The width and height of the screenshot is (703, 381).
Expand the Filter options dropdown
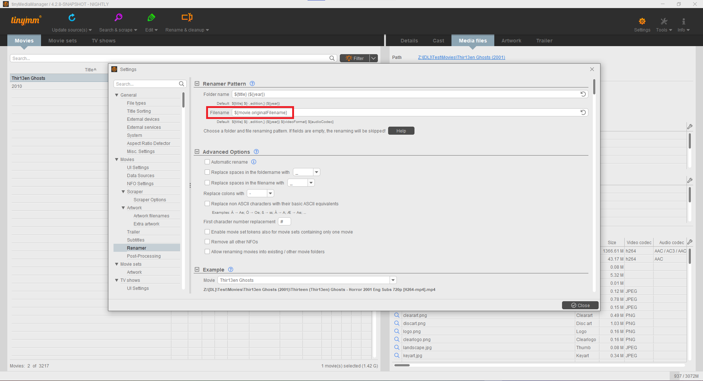[373, 58]
